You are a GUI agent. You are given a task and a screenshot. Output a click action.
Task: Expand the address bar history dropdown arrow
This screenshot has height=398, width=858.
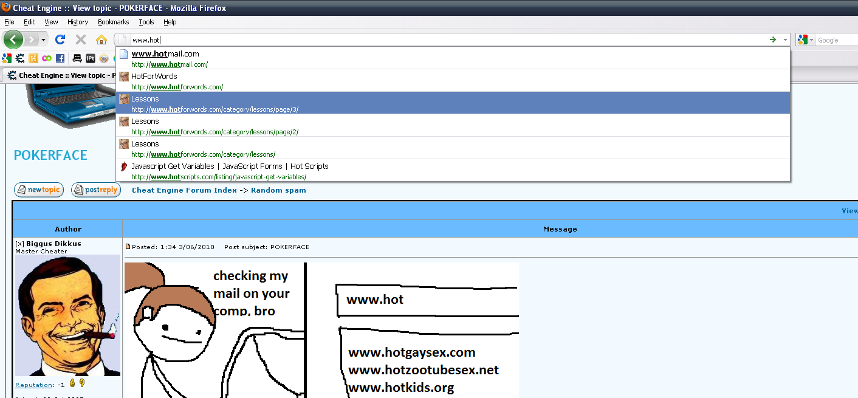(785, 39)
